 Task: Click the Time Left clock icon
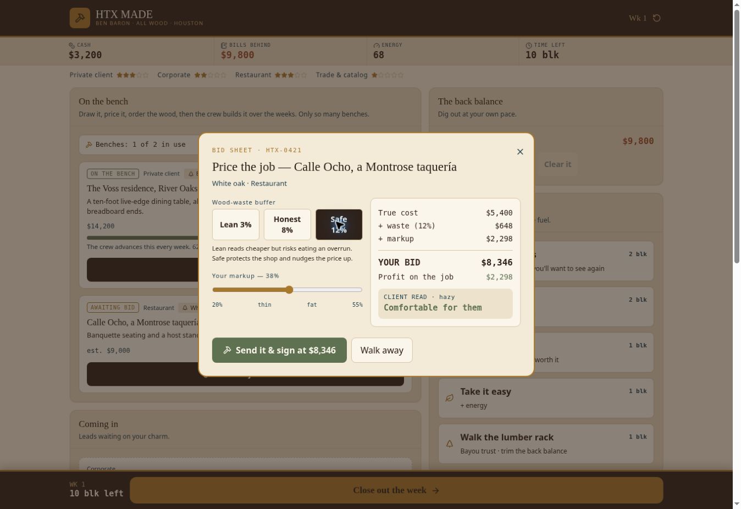click(529, 45)
